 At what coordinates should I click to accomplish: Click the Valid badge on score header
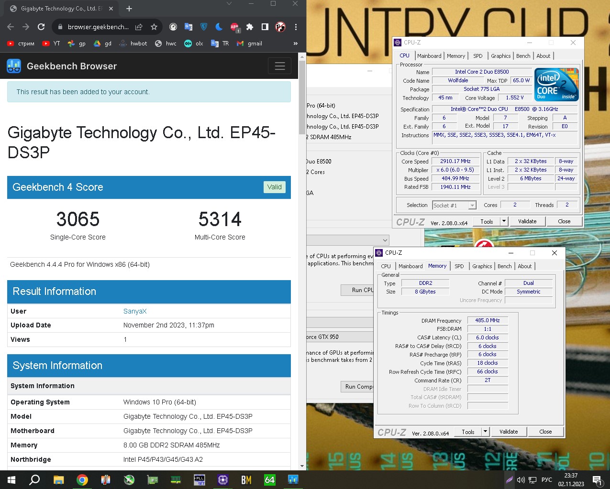click(x=275, y=187)
